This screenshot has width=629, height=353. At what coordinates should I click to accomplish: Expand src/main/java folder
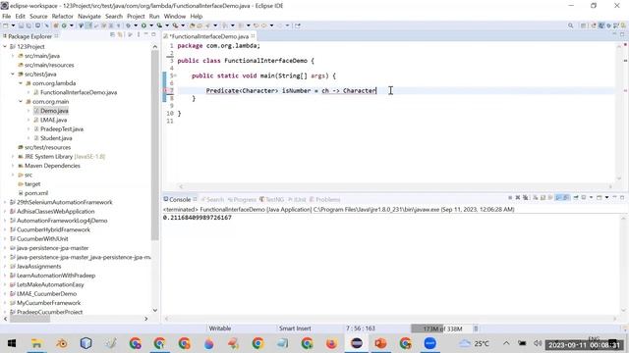click(13, 56)
